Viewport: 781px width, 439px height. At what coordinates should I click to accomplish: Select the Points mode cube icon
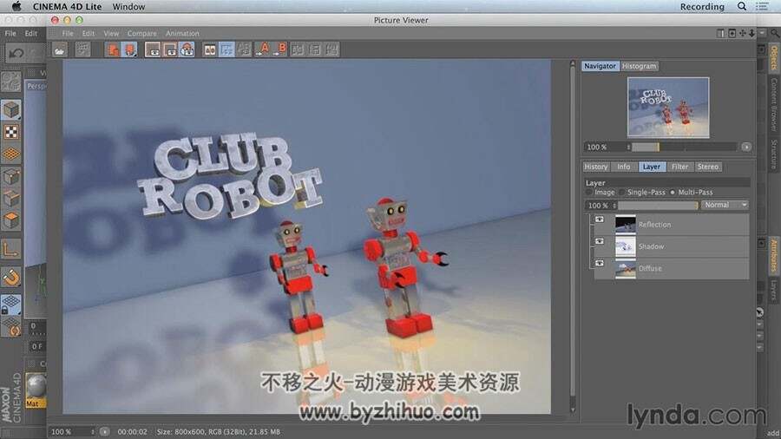pos(11,176)
